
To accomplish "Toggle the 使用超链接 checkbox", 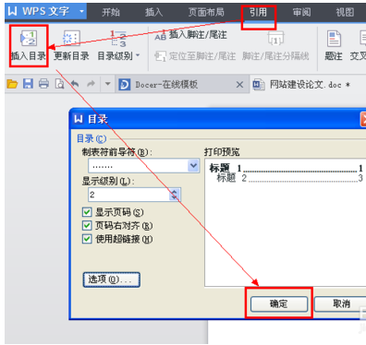I will pyautogui.click(x=87, y=239).
